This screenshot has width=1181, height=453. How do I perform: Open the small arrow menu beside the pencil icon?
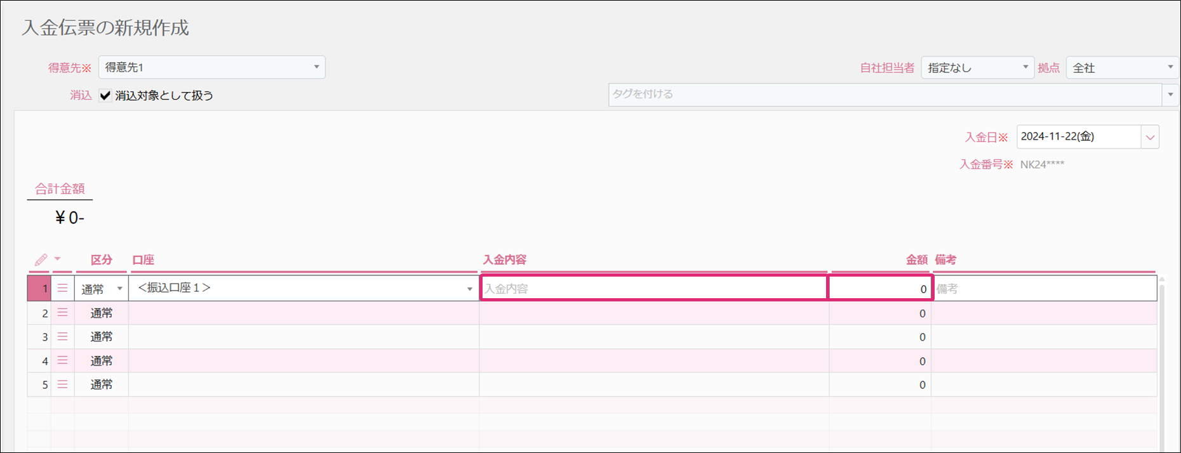click(x=57, y=259)
